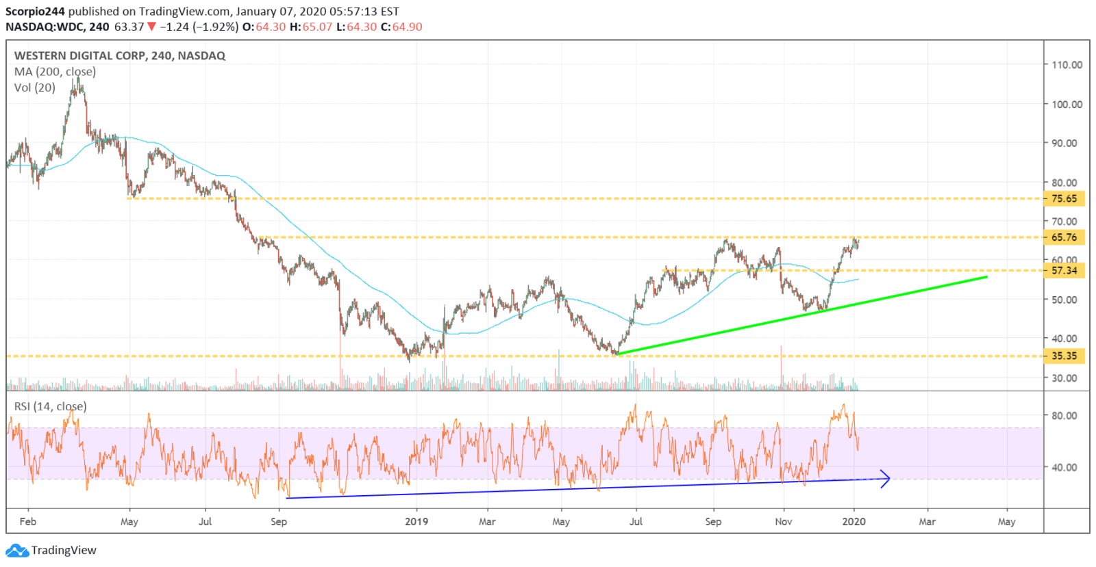Select the 65.76 price level label
Viewport: 1096px width, 567px height.
[x=1064, y=237]
